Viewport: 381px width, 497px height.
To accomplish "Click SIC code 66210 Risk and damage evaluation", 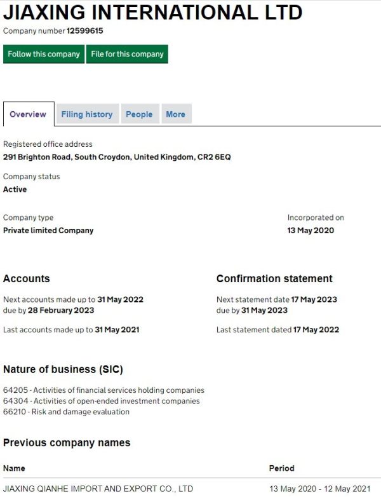I will [66, 411].
